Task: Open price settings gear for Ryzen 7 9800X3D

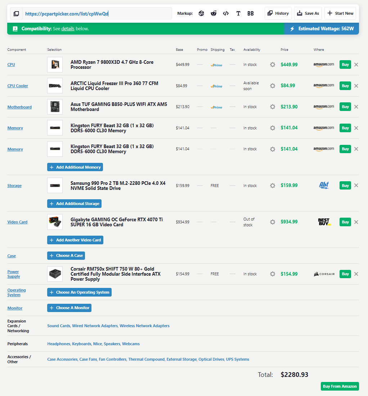Action: tap(273, 64)
